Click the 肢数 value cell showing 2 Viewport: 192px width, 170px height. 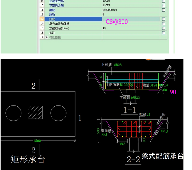(131, 14)
